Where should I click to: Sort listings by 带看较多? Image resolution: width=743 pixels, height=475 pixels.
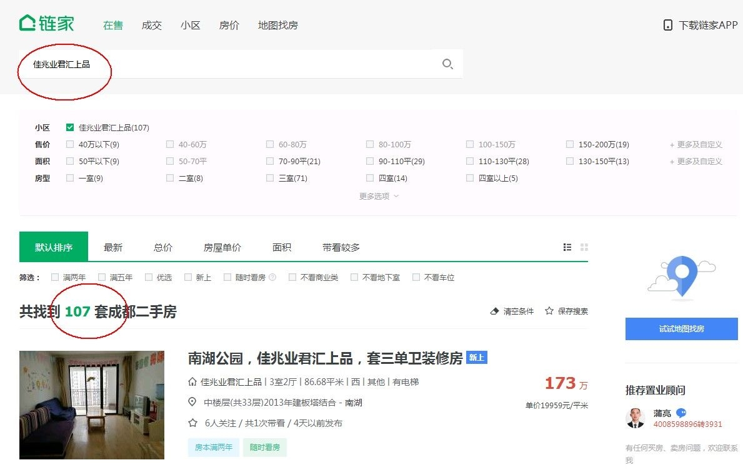(341, 247)
